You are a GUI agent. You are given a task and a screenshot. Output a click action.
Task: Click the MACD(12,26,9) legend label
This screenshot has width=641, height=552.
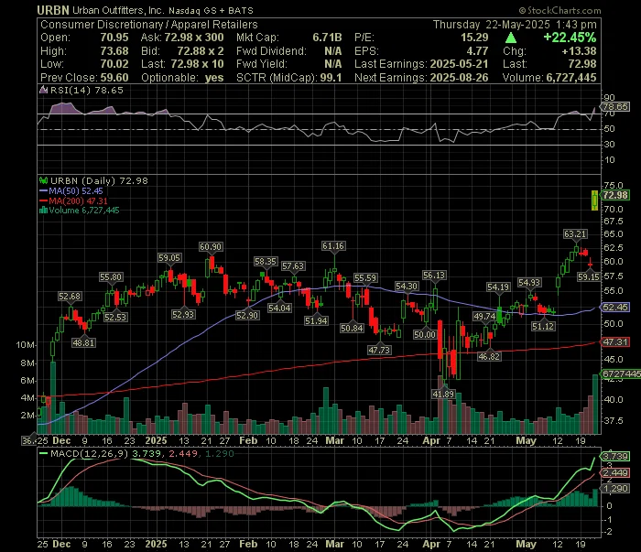coord(89,453)
